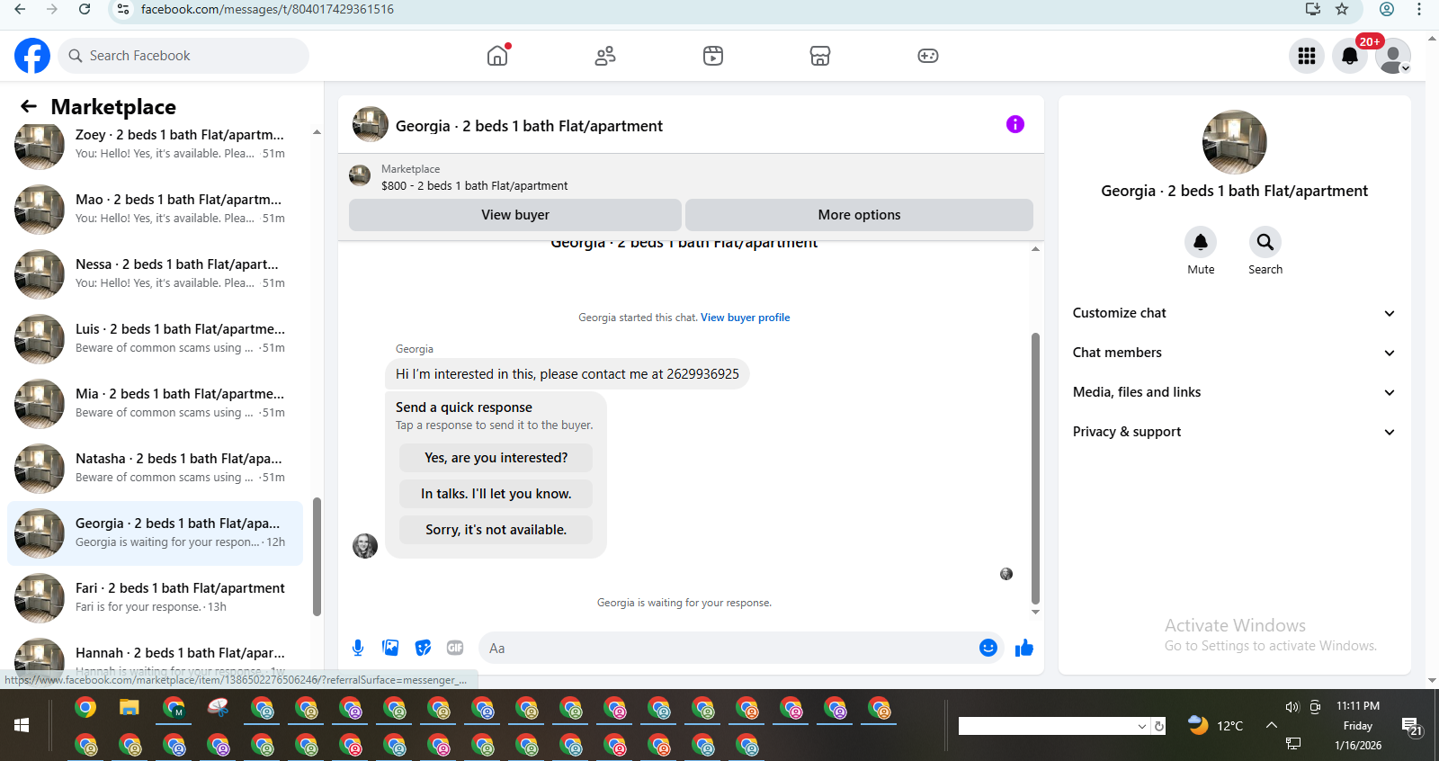The height and width of the screenshot is (761, 1439).
Task: Click the Search Facebook field
Action: click(x=183, y=56)
